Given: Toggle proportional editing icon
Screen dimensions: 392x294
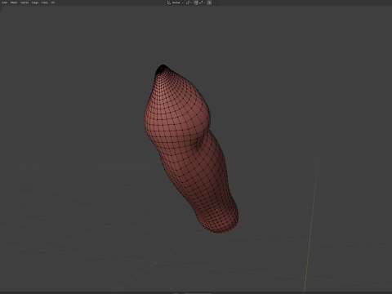Looking at the screenshot, I should 209,2.
